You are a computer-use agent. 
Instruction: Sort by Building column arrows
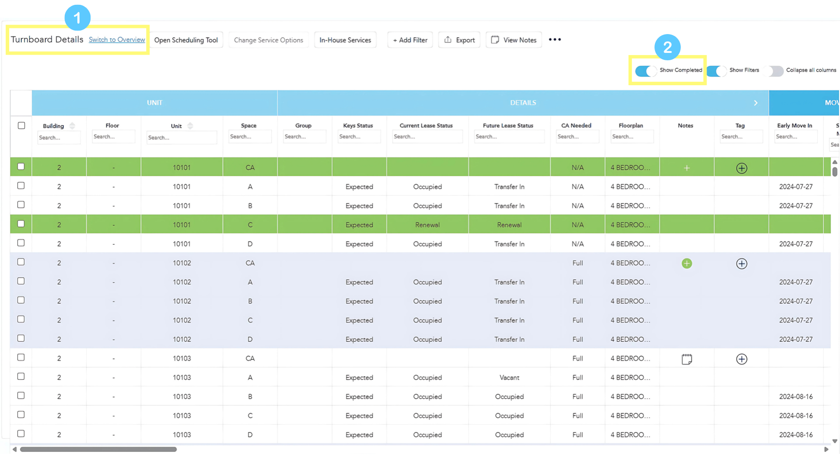(72, 126)
